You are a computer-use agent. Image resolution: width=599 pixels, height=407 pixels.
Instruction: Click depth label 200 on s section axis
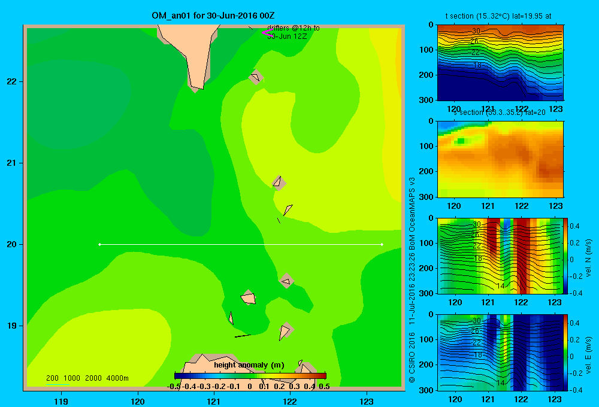(x=426, y=171)
